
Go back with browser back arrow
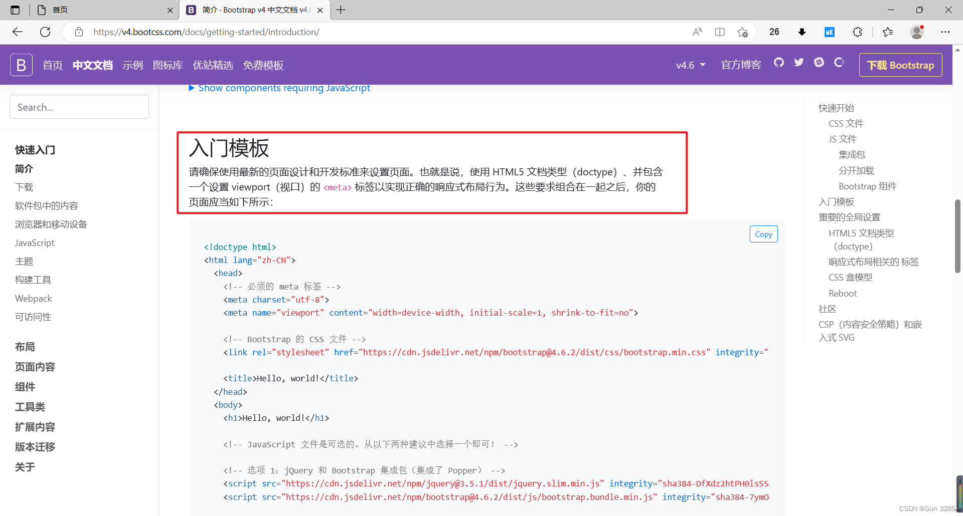pos(18,32)
